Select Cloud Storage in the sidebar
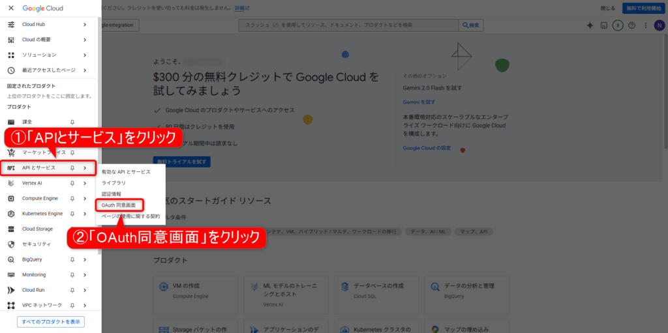 pos(37,229)
